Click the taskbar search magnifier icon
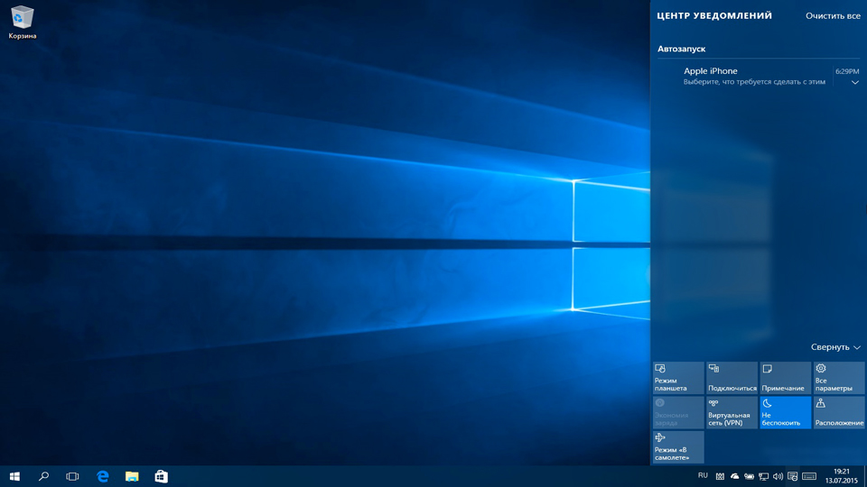This screenshot has height=487, width=867. 43,476
